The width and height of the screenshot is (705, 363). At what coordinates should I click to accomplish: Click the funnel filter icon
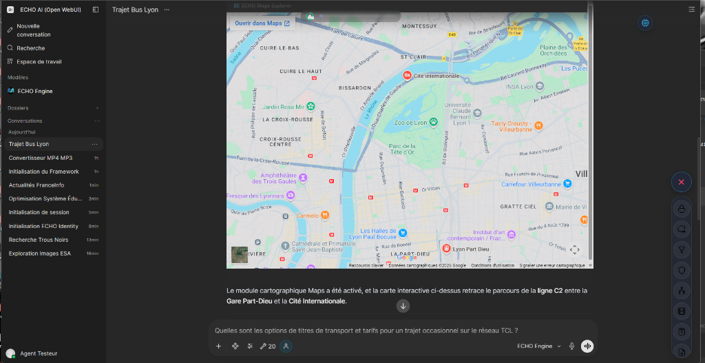681,249
